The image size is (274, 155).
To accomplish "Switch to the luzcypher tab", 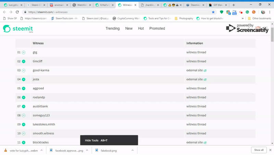I will click(13, 5).
